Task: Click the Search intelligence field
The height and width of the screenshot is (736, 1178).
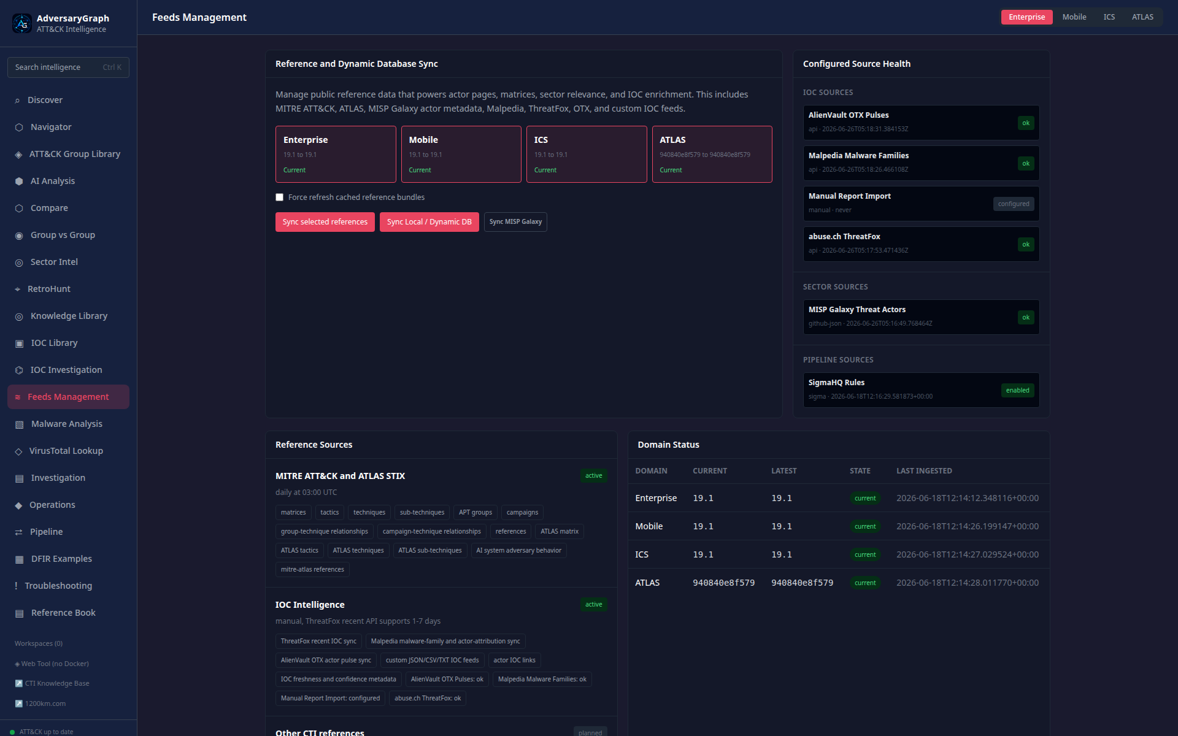Action: [x=68, y=67]
